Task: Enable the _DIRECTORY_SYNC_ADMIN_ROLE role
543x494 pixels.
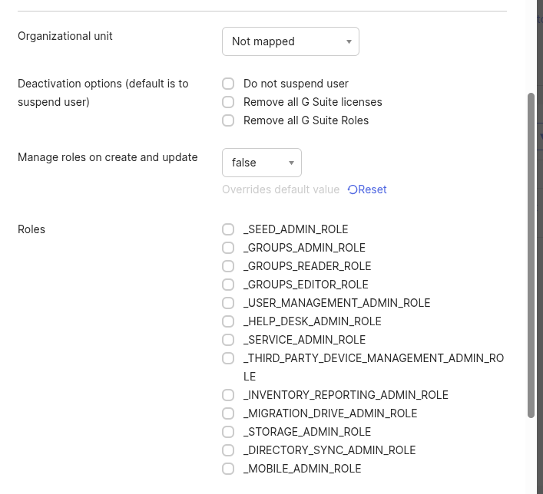Action: [228, 450]
